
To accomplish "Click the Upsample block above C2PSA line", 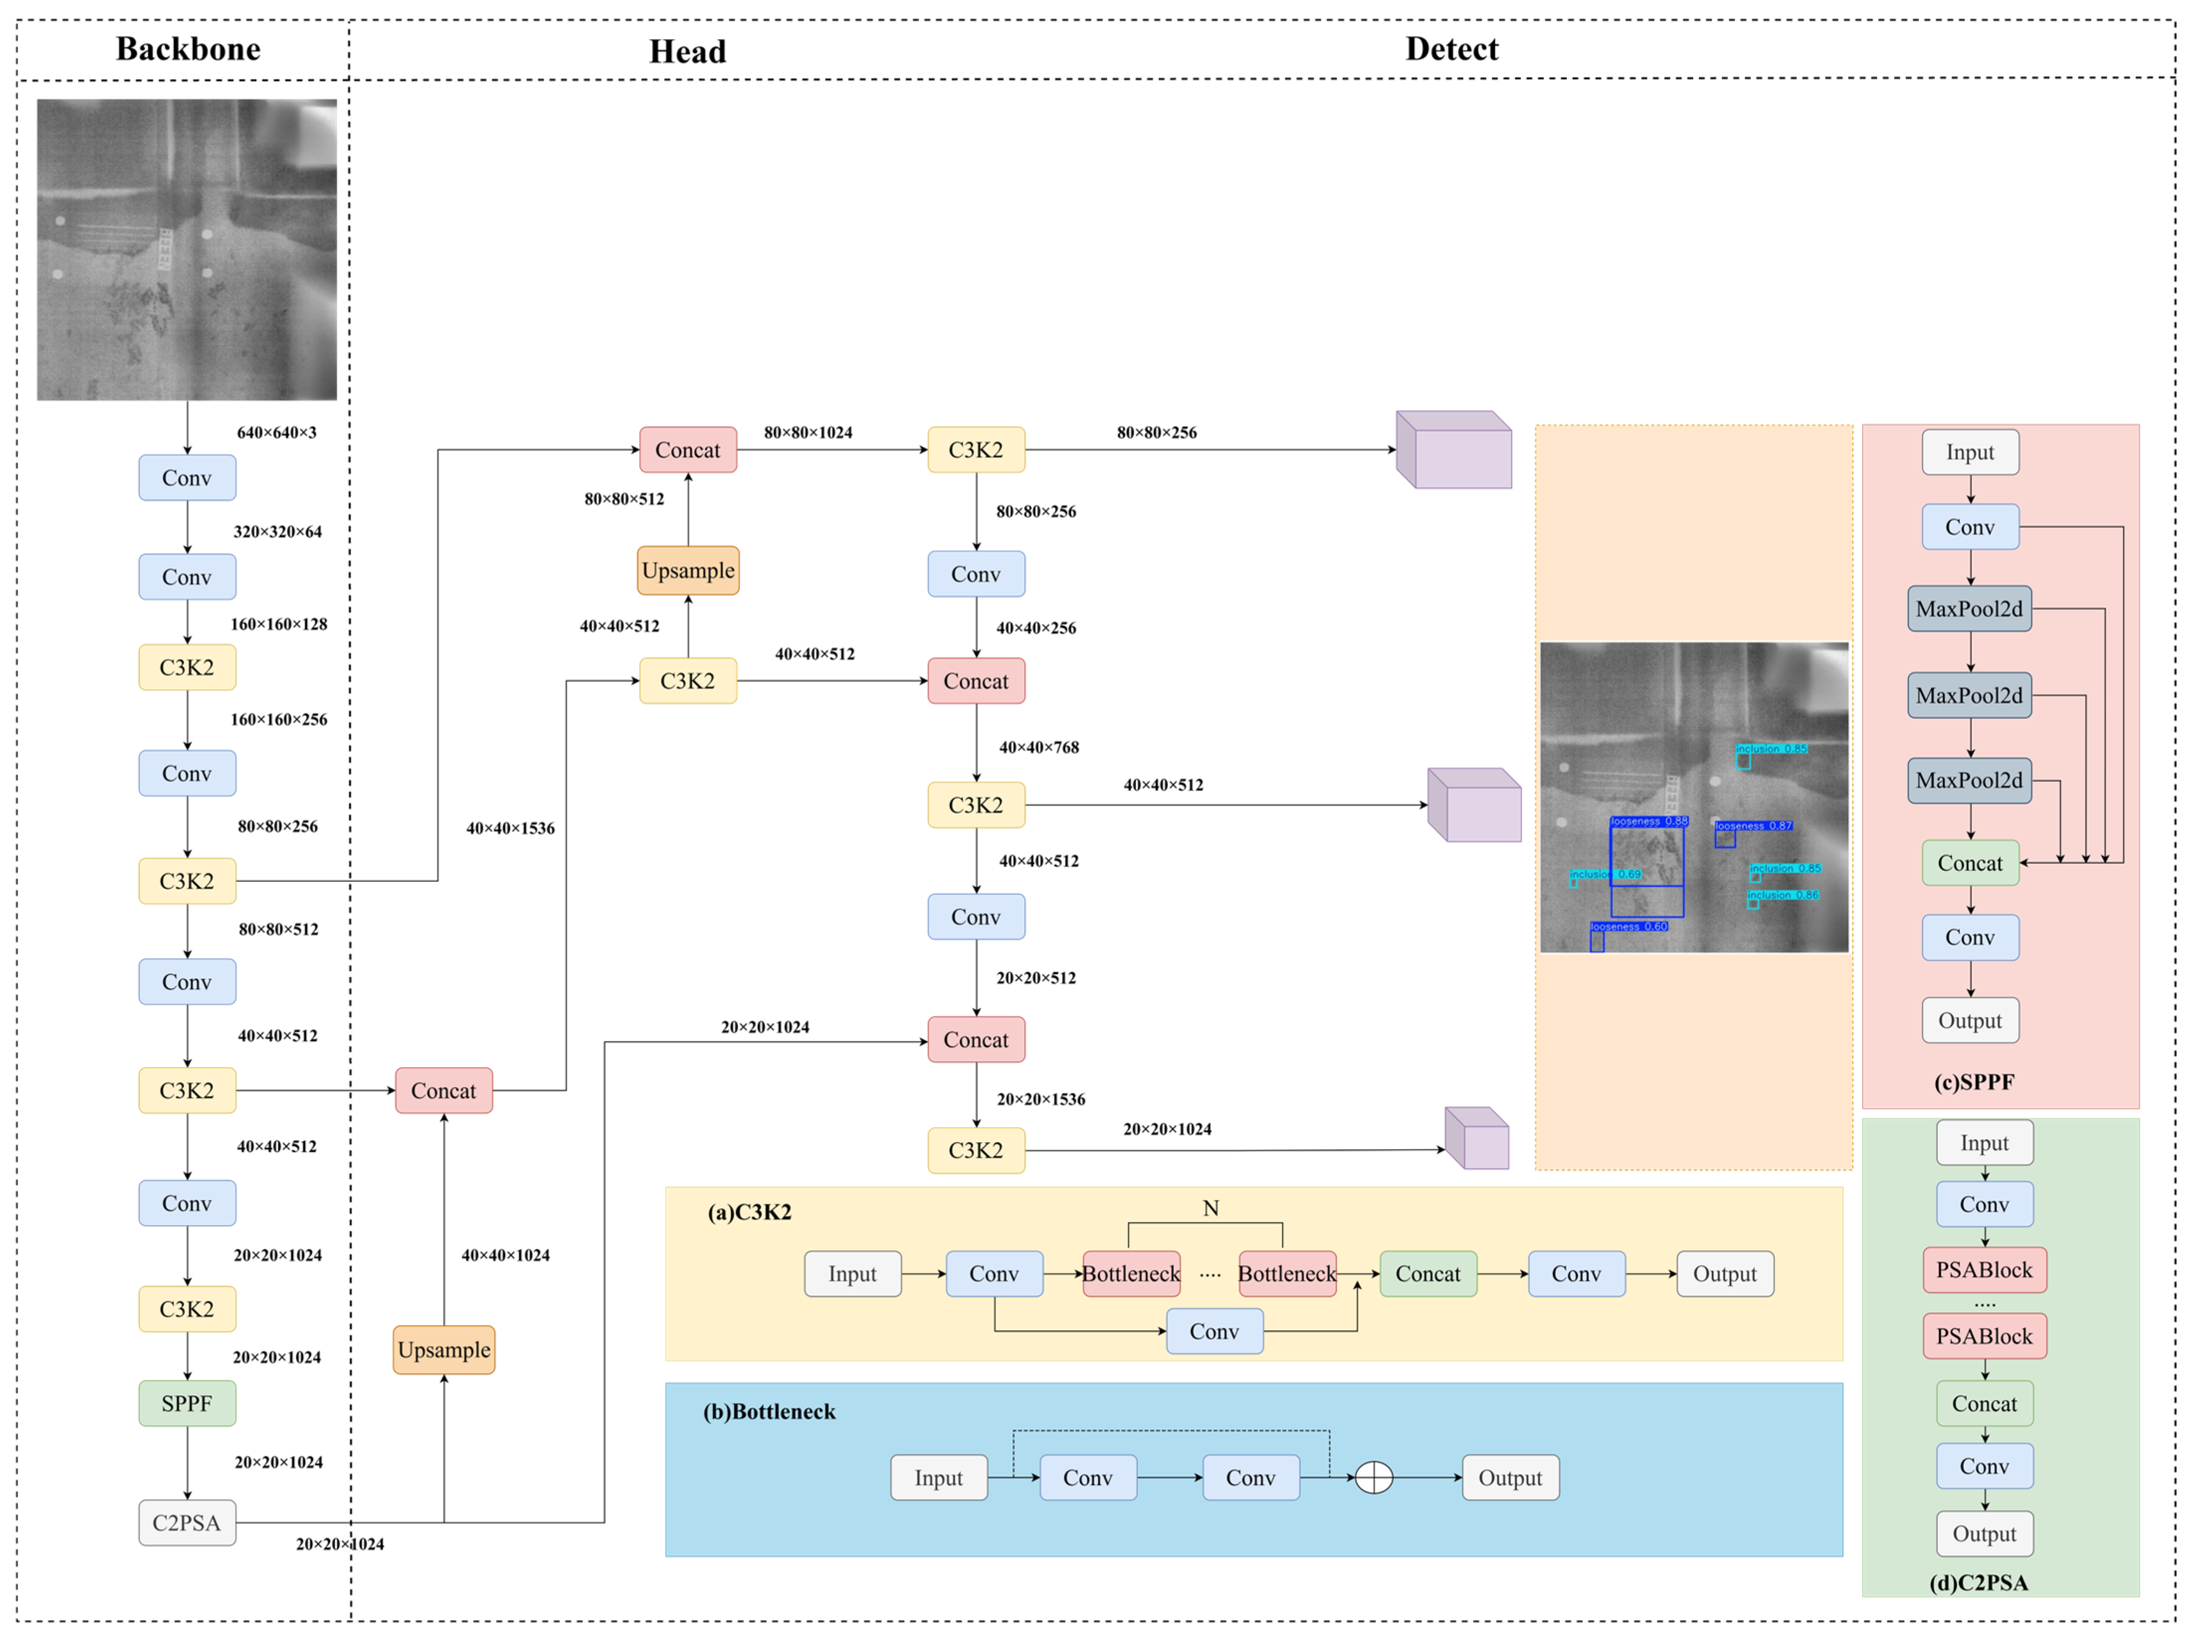I will pos(444,1349).
